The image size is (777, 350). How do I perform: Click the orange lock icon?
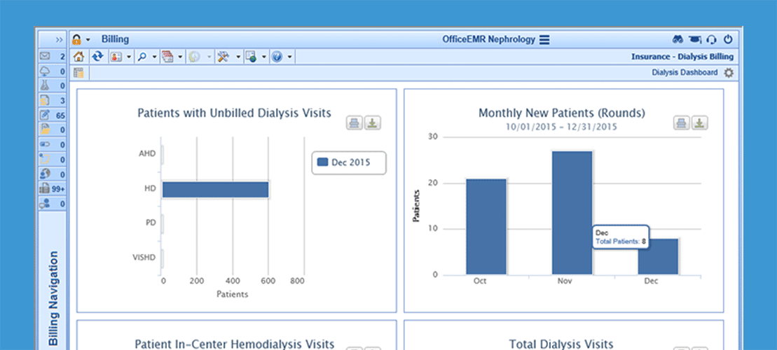77,40
